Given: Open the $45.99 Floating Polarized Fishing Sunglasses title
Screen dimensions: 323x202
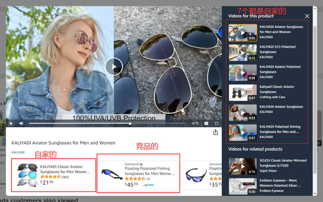Looking at the screenshot, I should click(150, 171).
